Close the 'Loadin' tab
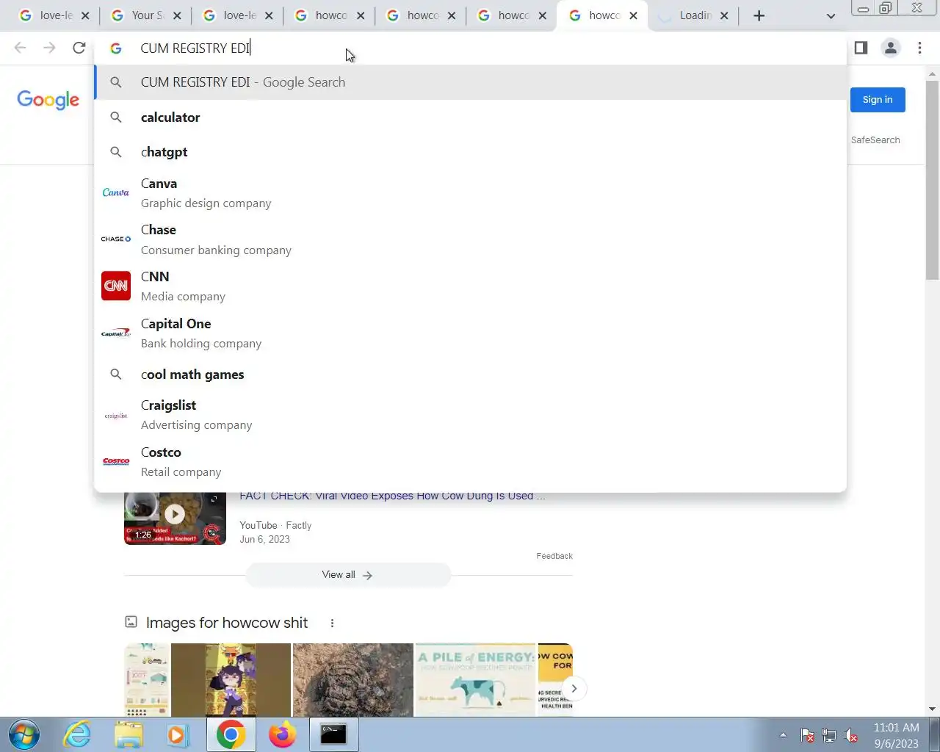Image resolution: width=940 pixels, height=752 pixels. 724,15
